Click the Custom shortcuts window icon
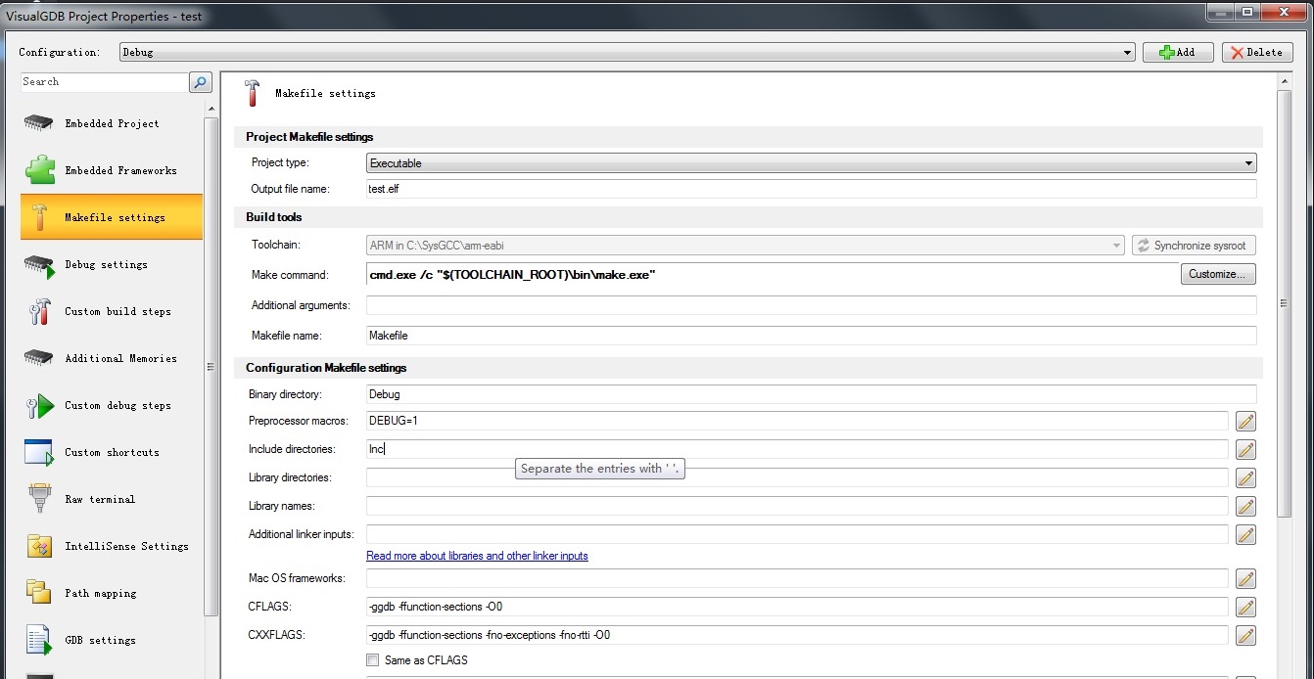Screen dimensions: 1314x679 click(38, 452)
